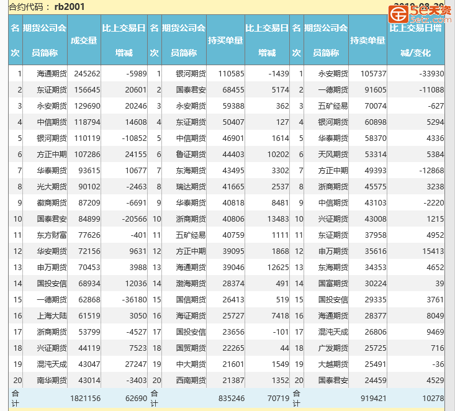Image resolution: width=455 pixels, height=411 pixels.
Task: Select the 持买单量 column header
Action: 225,40
